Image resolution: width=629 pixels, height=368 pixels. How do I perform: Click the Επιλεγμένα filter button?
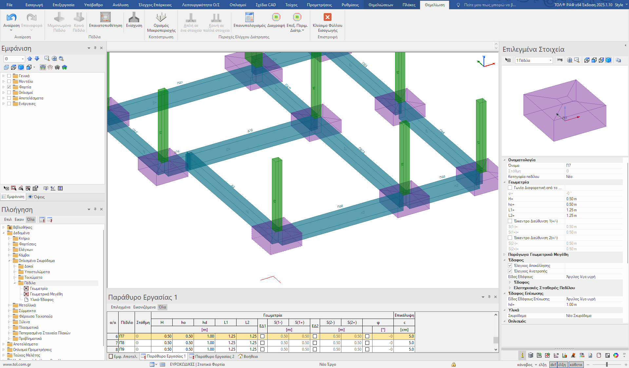click(x=120, y=307)
